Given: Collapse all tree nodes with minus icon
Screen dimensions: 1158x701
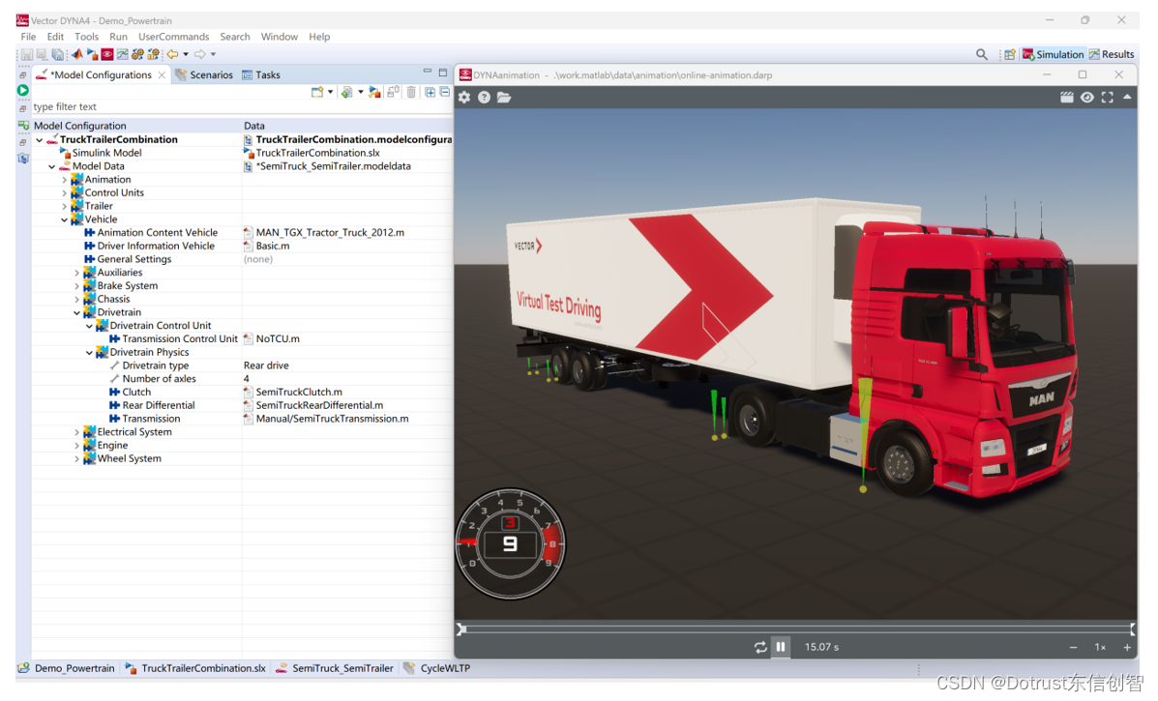Looking at the screenshot, I should [x=445, y=92].
